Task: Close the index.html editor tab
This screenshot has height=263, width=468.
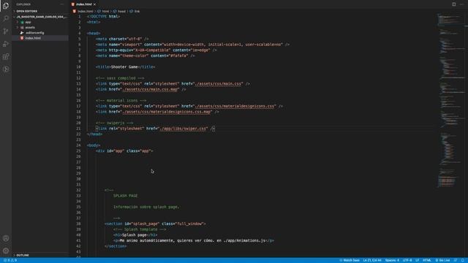Action: pyautogui.click(x=94, y=4)
